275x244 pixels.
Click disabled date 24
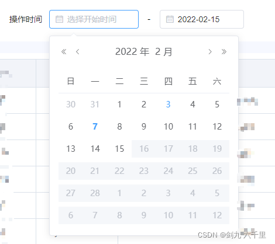pyautogui.click(x=168, y=171)
